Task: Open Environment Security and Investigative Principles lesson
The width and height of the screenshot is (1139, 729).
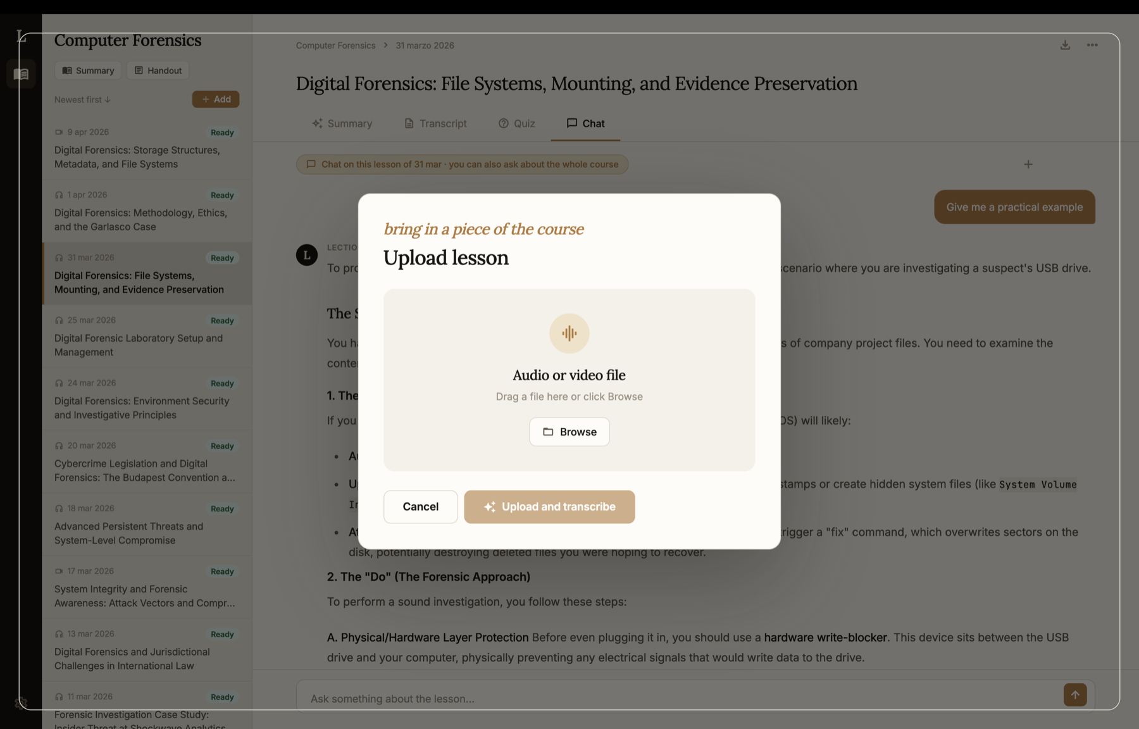Action: click(x=147, y=399)
